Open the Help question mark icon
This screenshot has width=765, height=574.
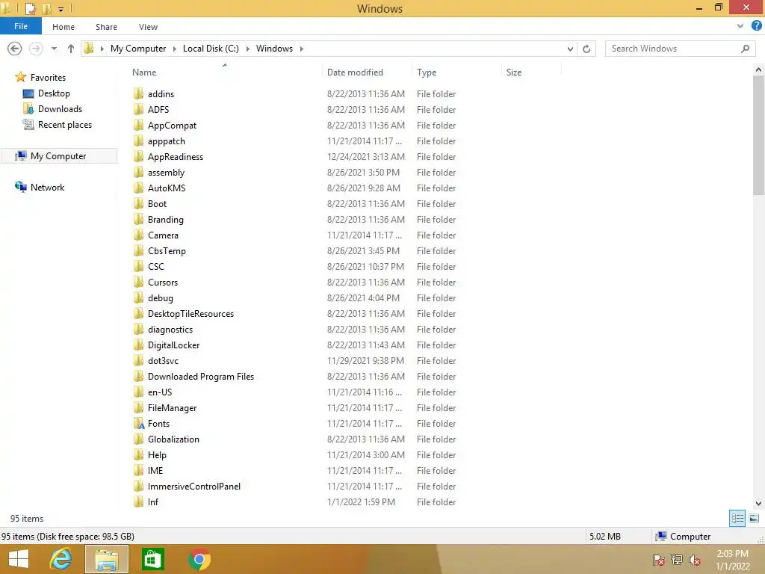(756, 26)
